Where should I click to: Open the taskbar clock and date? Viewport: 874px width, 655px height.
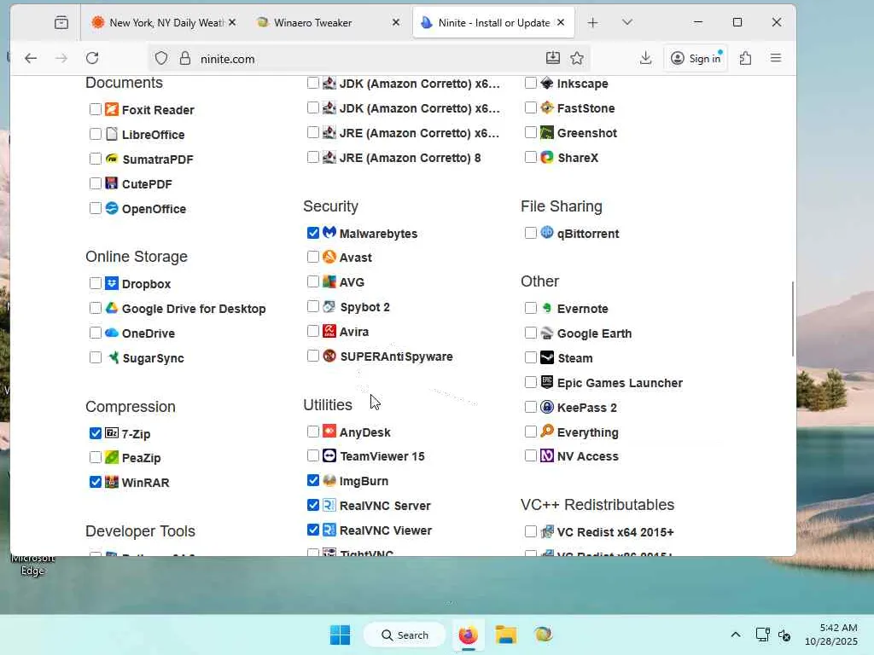pyautogui.click(x=830, y=635)
